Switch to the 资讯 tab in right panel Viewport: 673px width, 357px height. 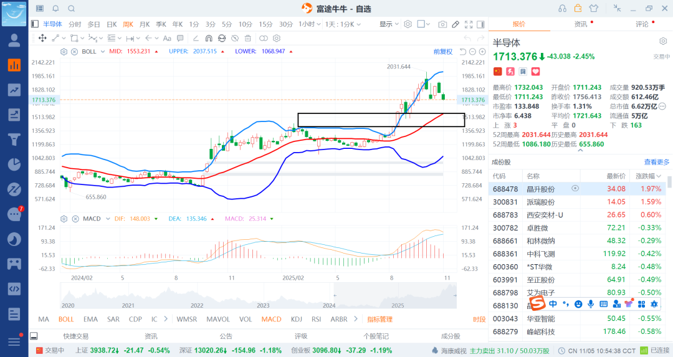coord(580,24)
